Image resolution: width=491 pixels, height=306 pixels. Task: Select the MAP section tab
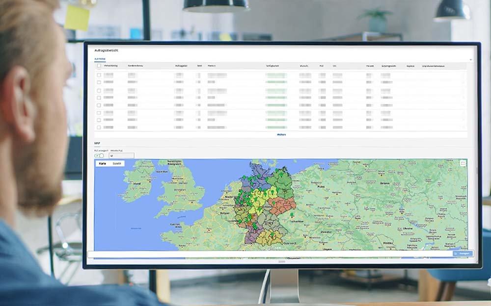coord(97,143)
